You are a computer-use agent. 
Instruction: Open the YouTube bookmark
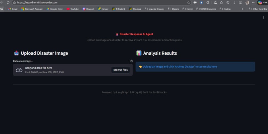point(73,9)
